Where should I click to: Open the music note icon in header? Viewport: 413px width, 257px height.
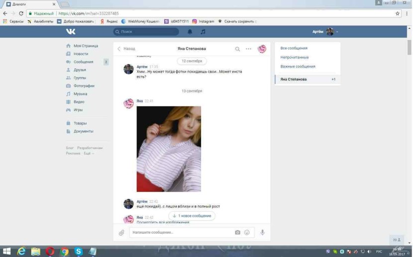pos(203,32)
